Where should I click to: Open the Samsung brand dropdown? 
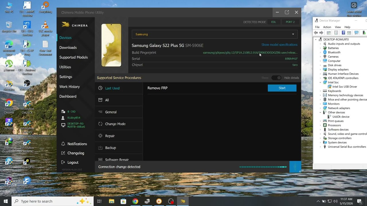pos(214,34)
